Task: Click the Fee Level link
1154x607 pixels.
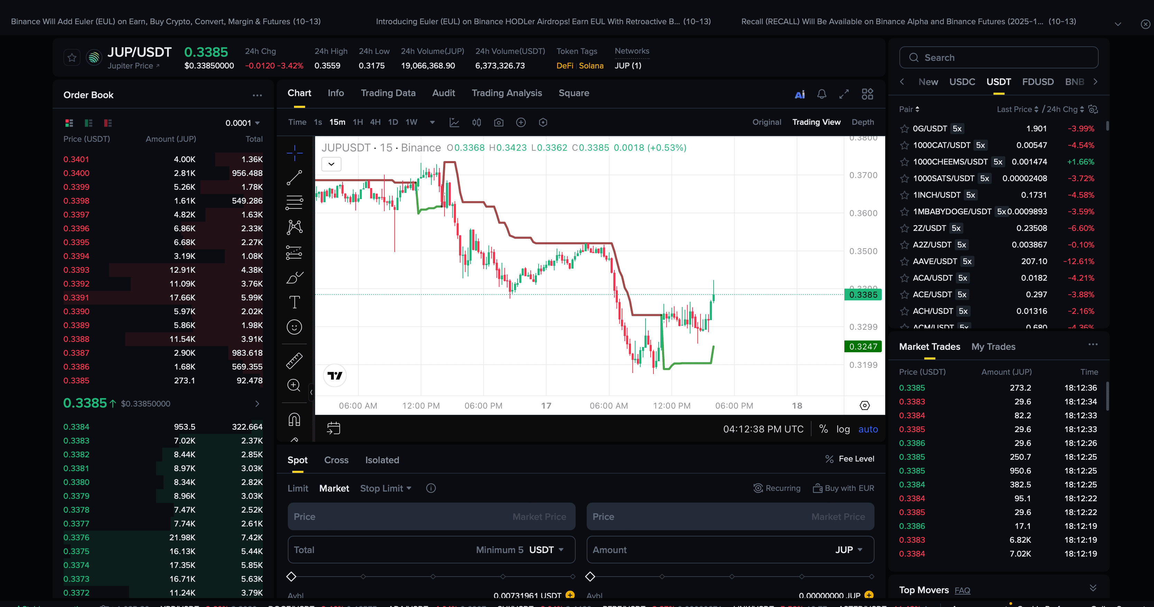Action: click(x=849, y=459)
